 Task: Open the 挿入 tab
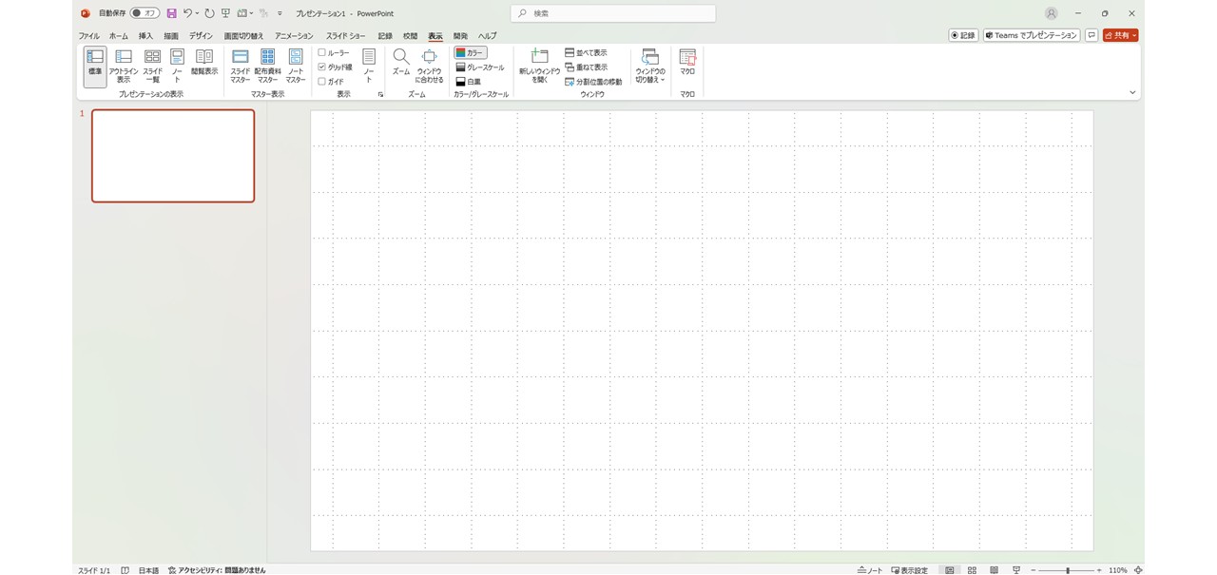(145, 36)
